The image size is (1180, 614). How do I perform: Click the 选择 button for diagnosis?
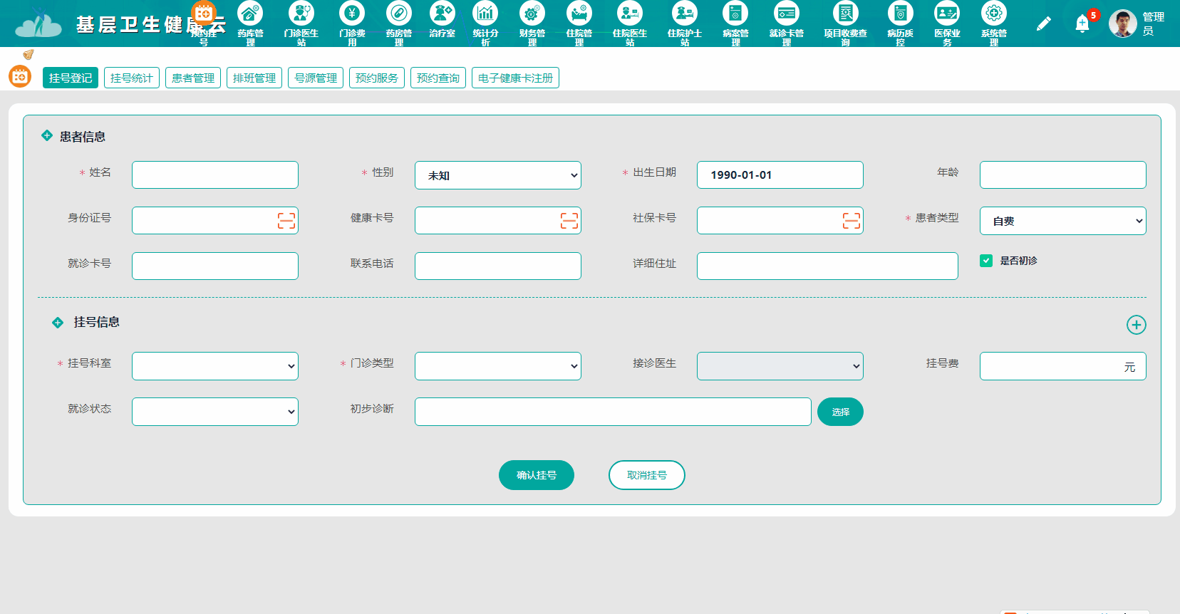click(x=840, y=412)
